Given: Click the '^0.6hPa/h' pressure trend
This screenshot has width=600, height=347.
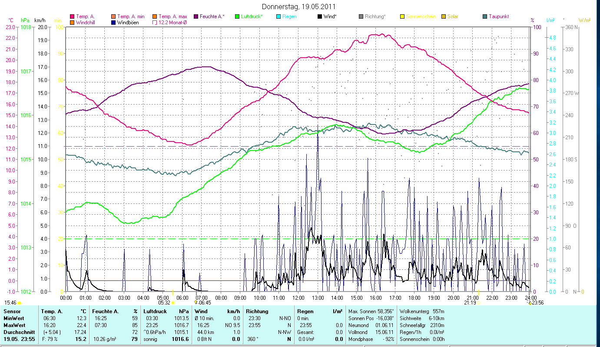Looking at the screenshot, I should coord(156,332).
